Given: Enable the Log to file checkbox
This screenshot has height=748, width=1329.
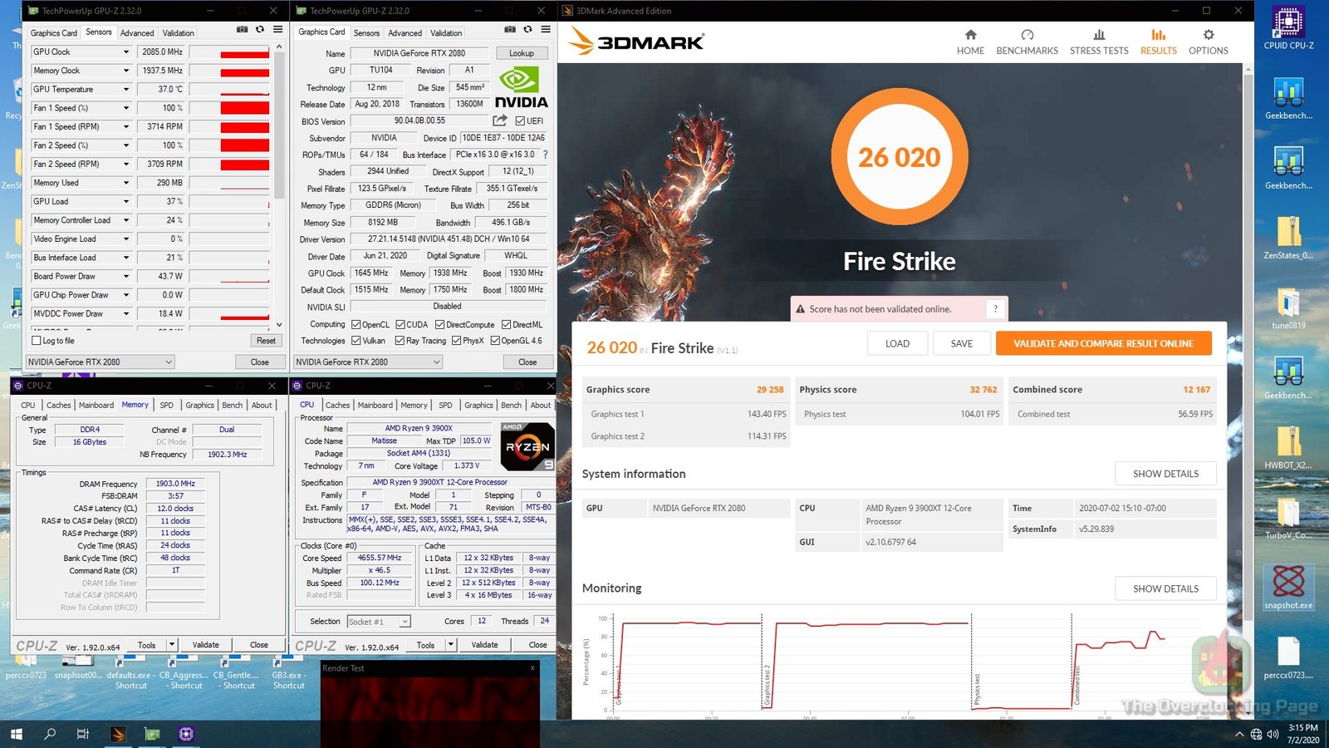Looking at the screenshot, I should tap(37, 341).
